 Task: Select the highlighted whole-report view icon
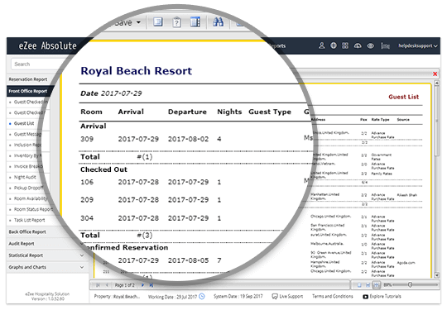[x=377, y=285]
